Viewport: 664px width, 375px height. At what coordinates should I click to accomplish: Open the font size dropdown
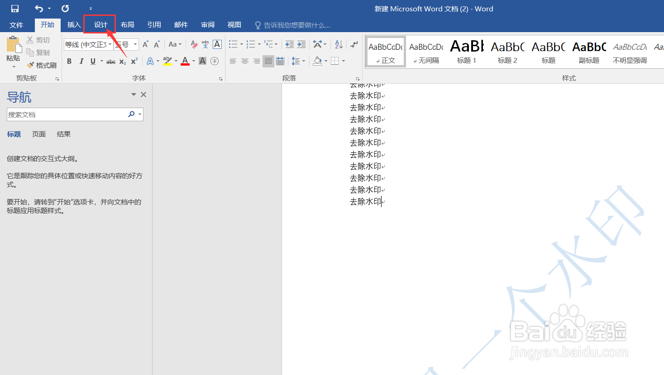[134, 44]
